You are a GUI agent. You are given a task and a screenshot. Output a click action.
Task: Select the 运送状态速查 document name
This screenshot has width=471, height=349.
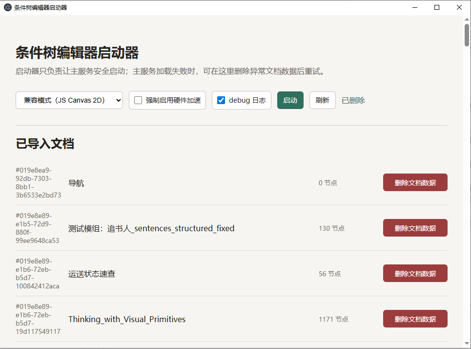pyautogui.click(x=92, y=274)
